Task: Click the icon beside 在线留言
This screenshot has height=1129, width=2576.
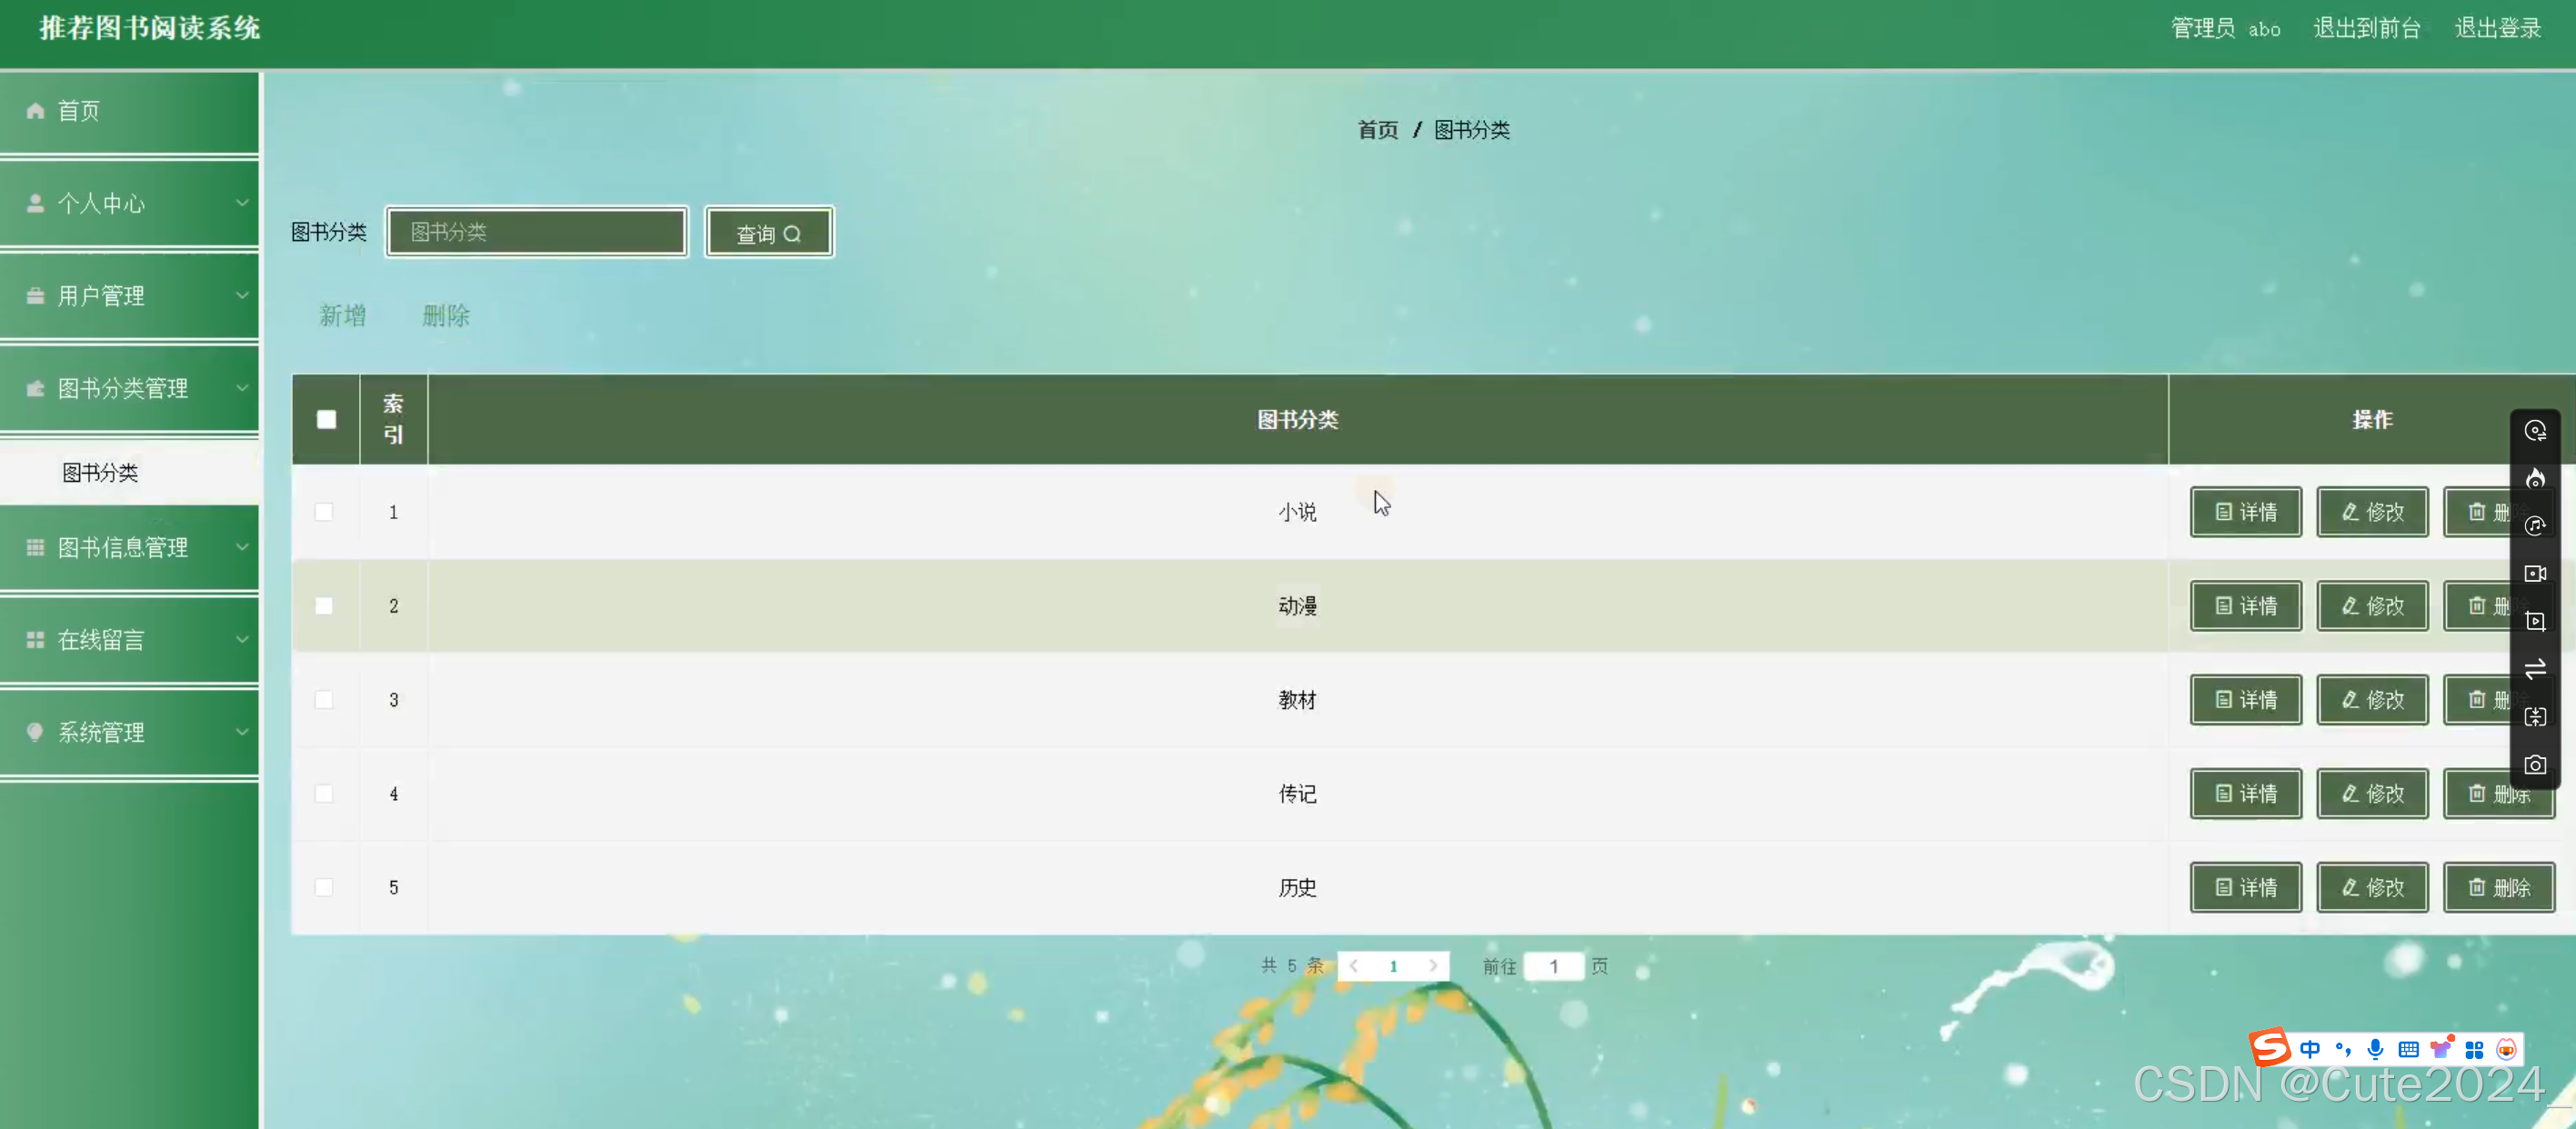Action: (x=35, y=640)
